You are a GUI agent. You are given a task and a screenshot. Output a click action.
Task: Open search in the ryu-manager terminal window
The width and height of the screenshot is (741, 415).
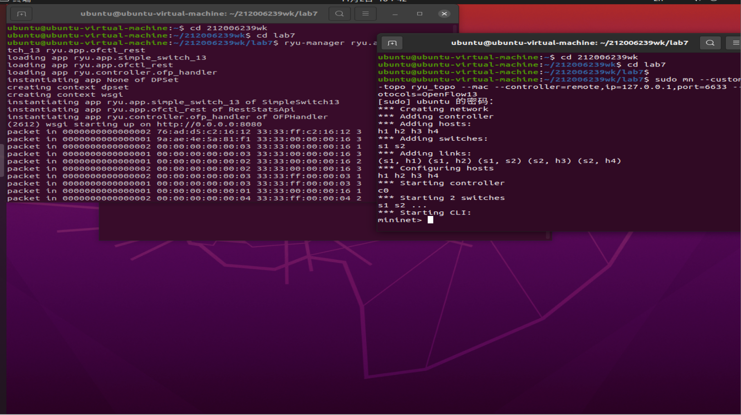(x=340, y=14)
